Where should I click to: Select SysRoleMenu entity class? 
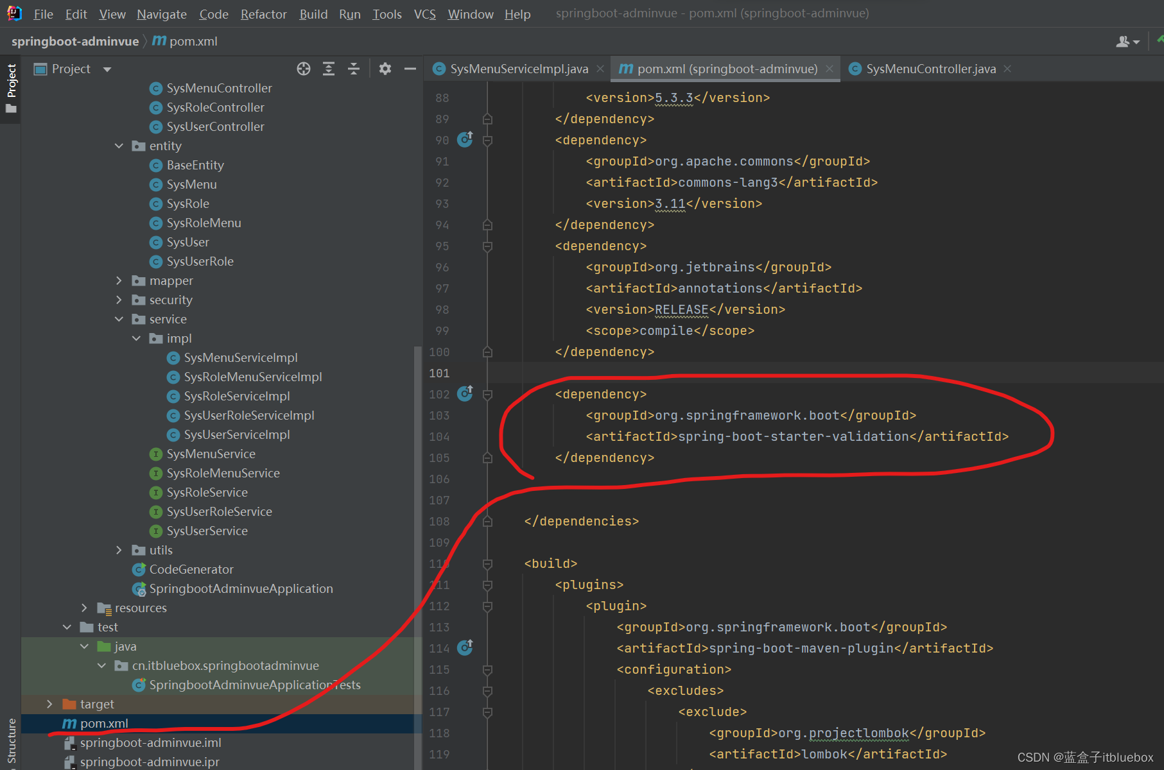(x=204, y=223)
